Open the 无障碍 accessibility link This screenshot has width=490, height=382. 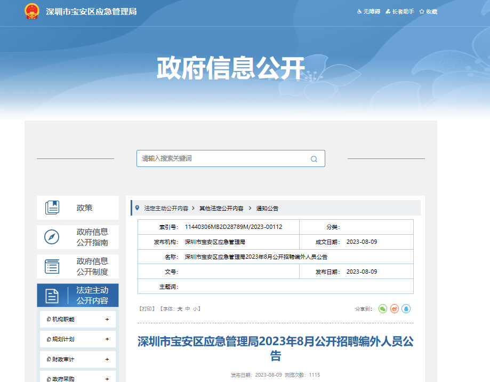tap(368, 11)
